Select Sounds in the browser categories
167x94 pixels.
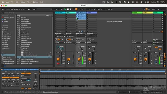click(6, 28)
